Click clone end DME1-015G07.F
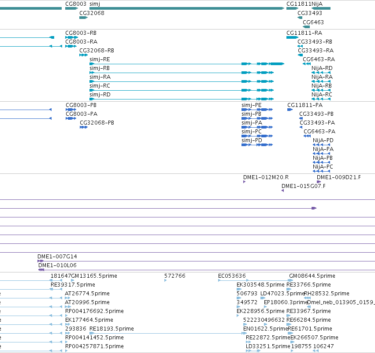375x353 pixels. [303, 186]
